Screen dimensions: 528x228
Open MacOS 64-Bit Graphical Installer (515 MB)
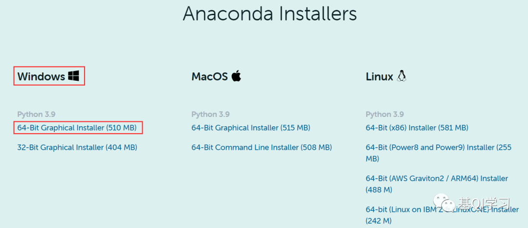tap(251, 128)
